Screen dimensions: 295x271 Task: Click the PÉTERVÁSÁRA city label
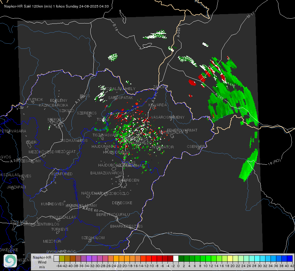[x=13, y=131]
